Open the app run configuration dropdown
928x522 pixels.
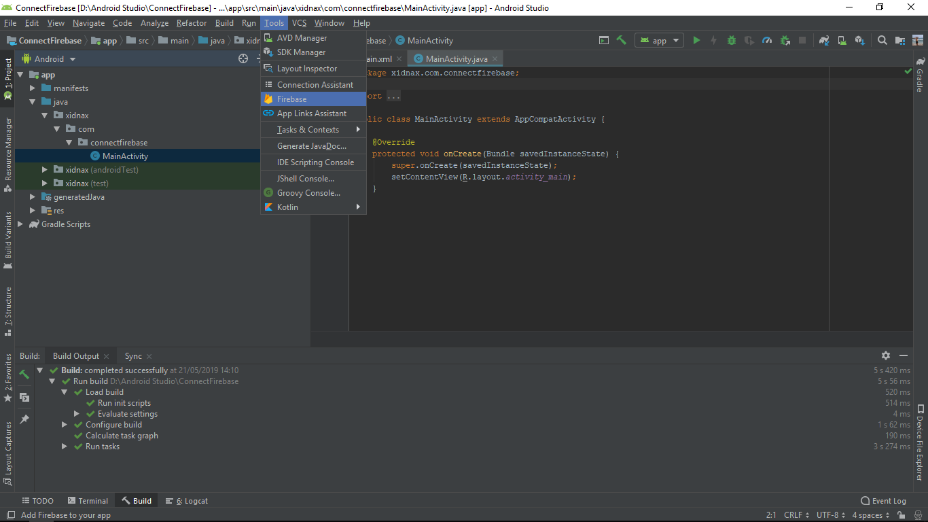[x=659, y=40]
